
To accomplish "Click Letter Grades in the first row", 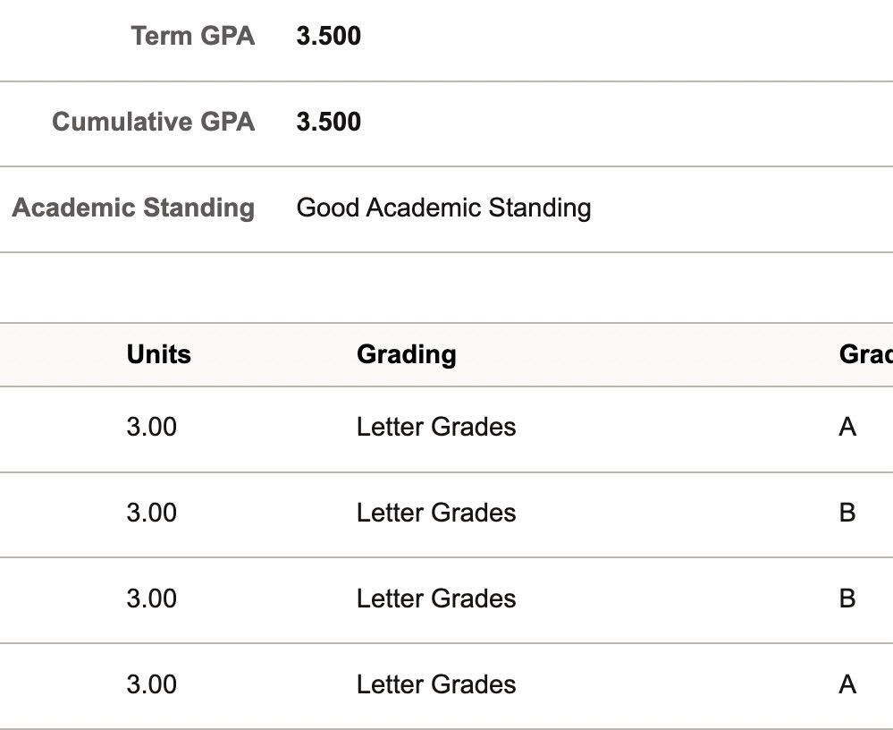I will [x=435, y=427].
